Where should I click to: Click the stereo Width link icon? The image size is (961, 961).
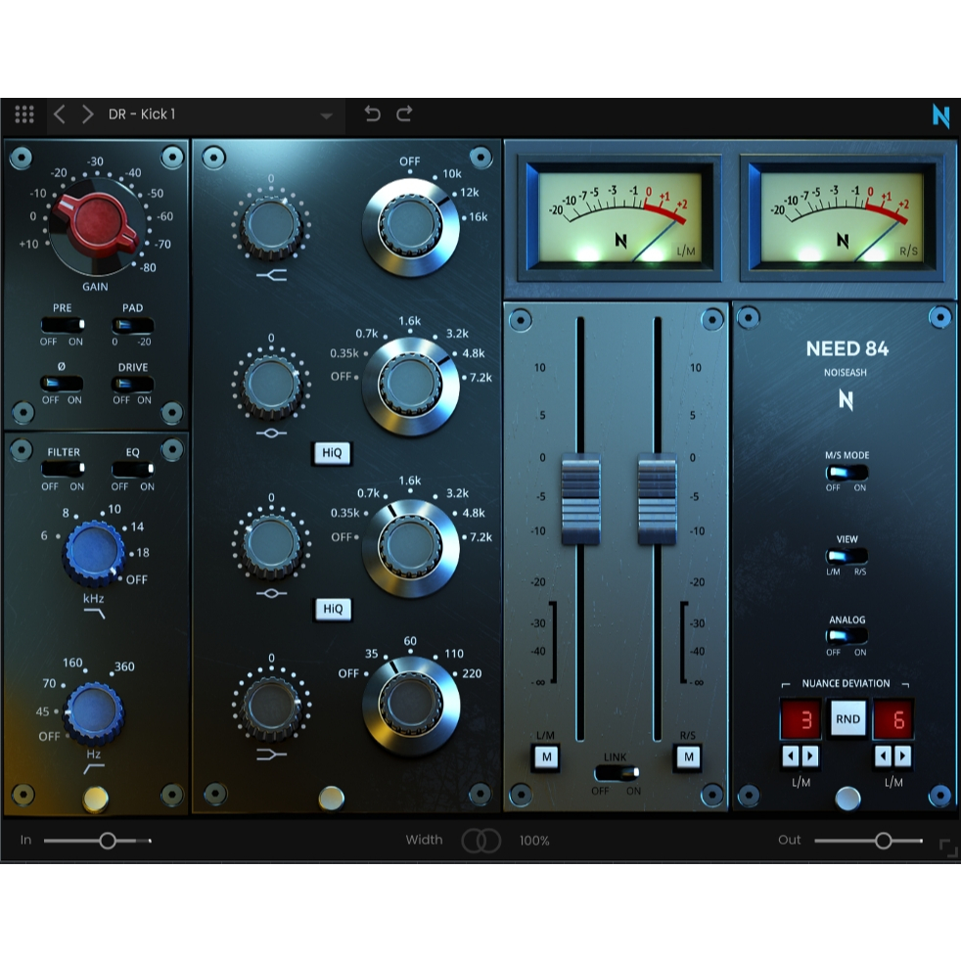(481, 841)
